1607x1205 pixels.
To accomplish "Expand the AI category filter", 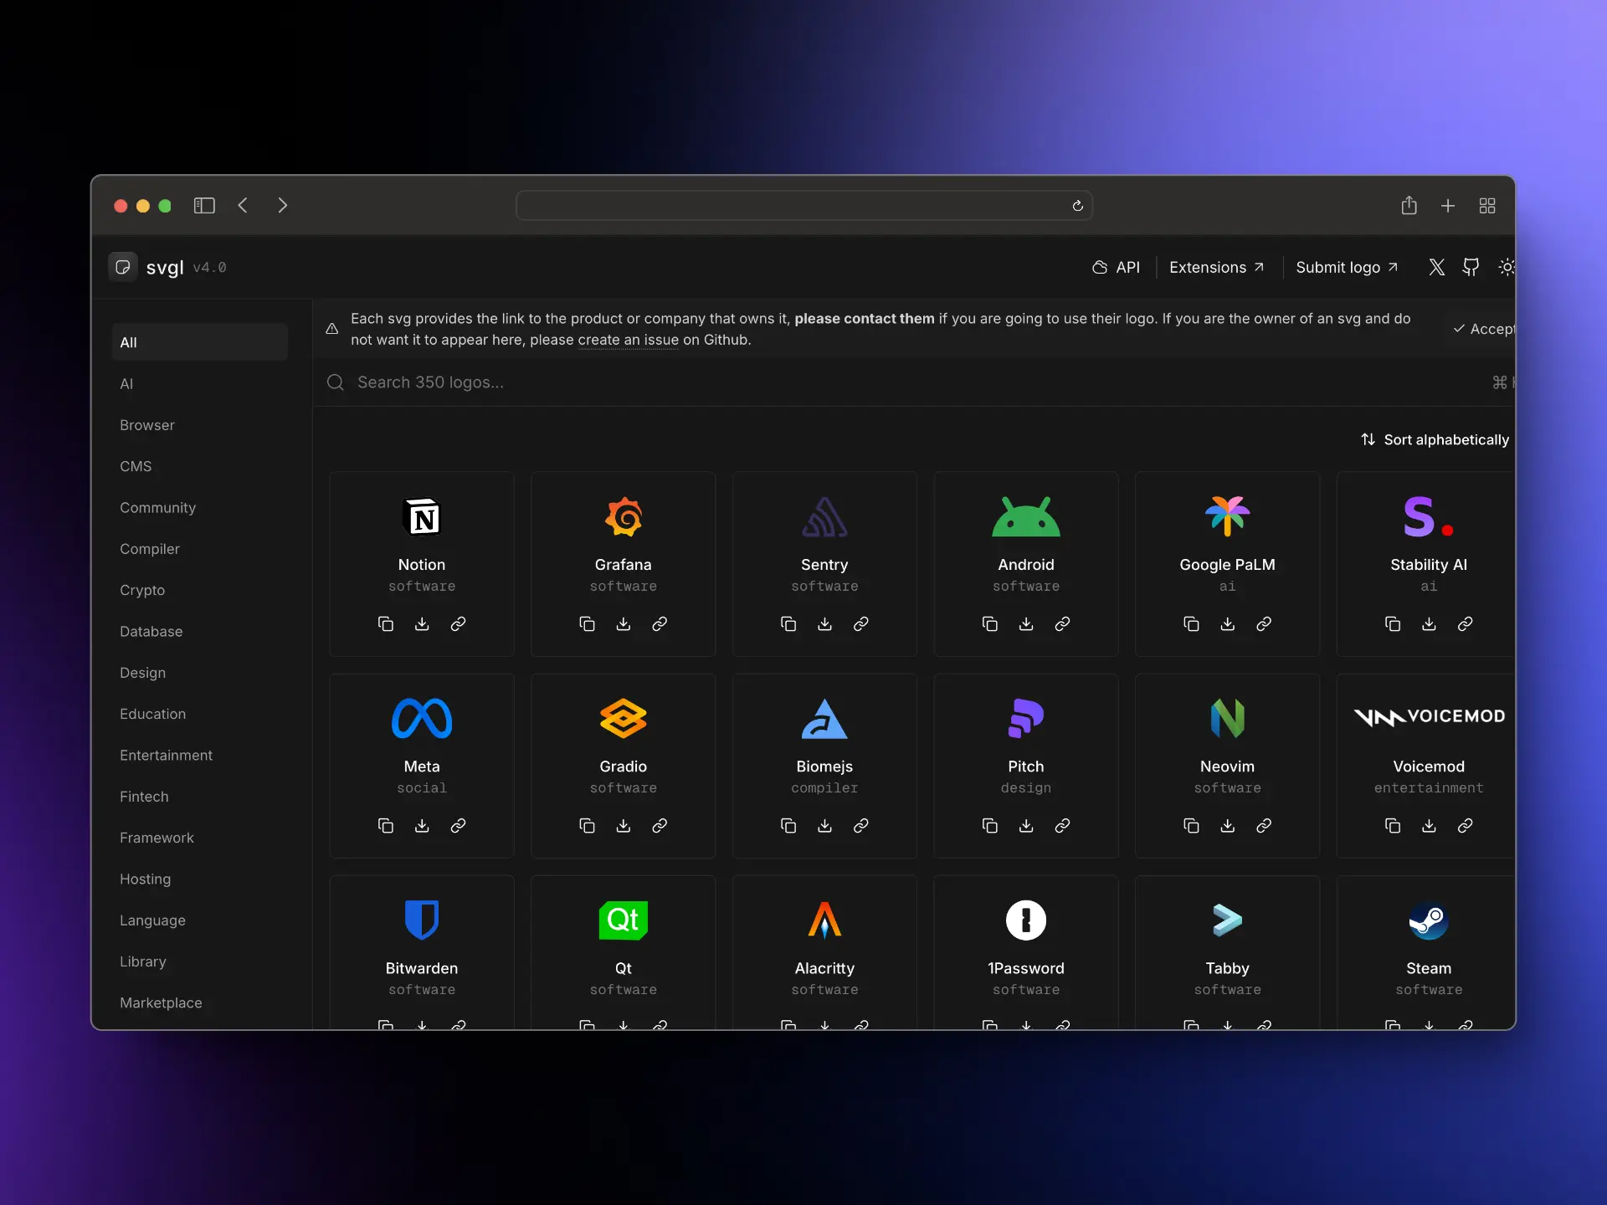I will [128, 382].
